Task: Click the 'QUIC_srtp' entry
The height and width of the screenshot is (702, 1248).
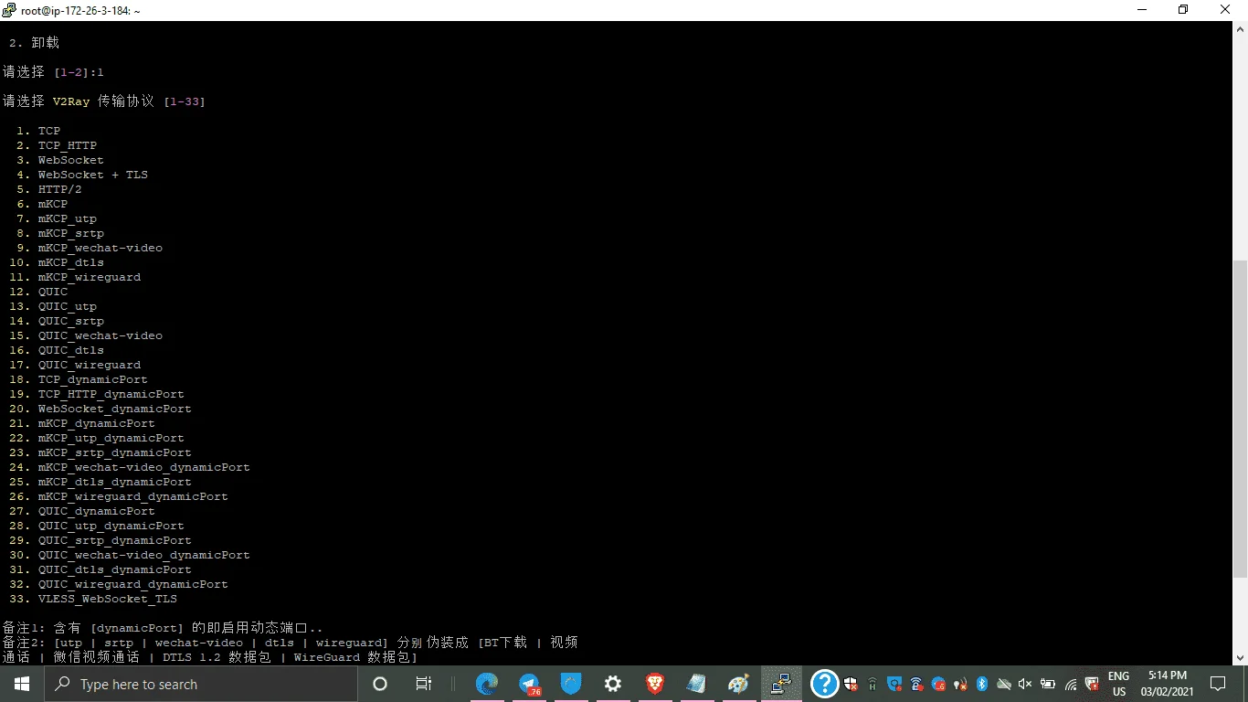Action: (x=70, y=321)
